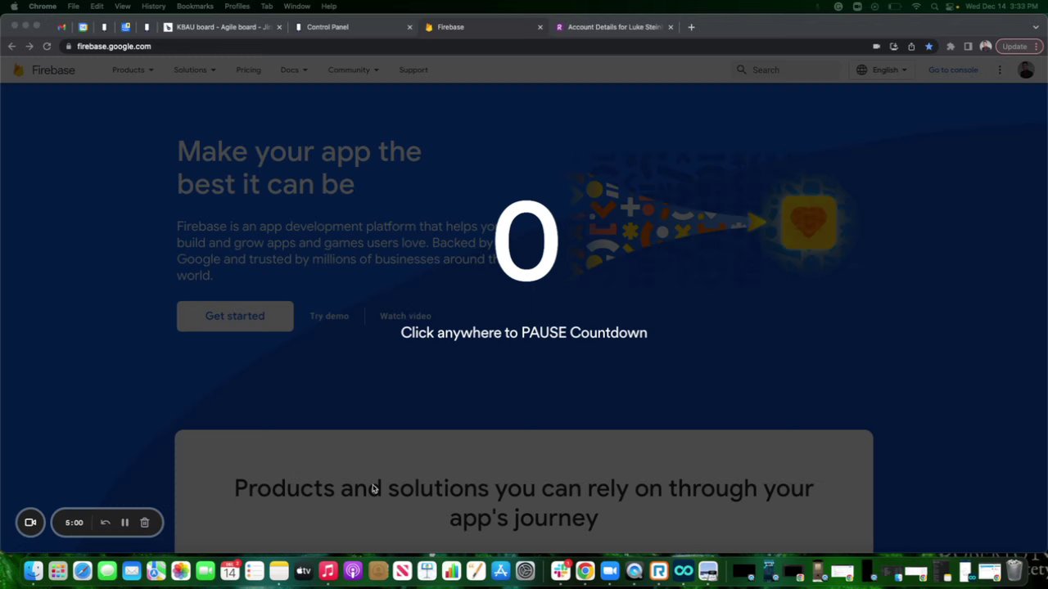Open the Pricing page
The height and width of the screenshot is (589, 1048).
coord(248,70)
